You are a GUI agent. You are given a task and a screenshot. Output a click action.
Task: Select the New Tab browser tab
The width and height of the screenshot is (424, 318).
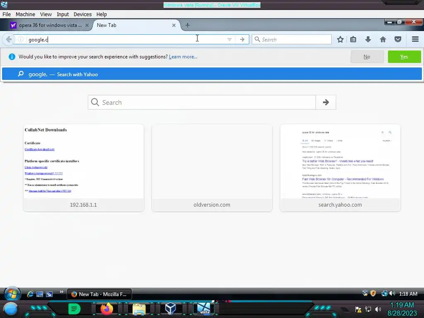[x=135, y=25]
